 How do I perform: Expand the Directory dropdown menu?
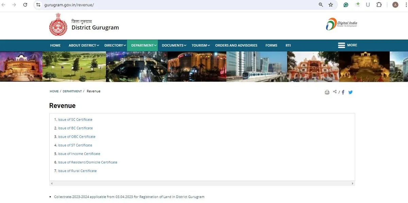click(x=115, y=45)
